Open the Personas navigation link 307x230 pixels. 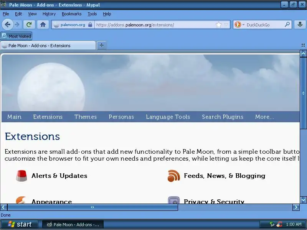[121, 117]
